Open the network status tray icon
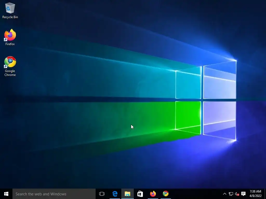The width and height of the screenshot is (266, 199). coord(231,194)
